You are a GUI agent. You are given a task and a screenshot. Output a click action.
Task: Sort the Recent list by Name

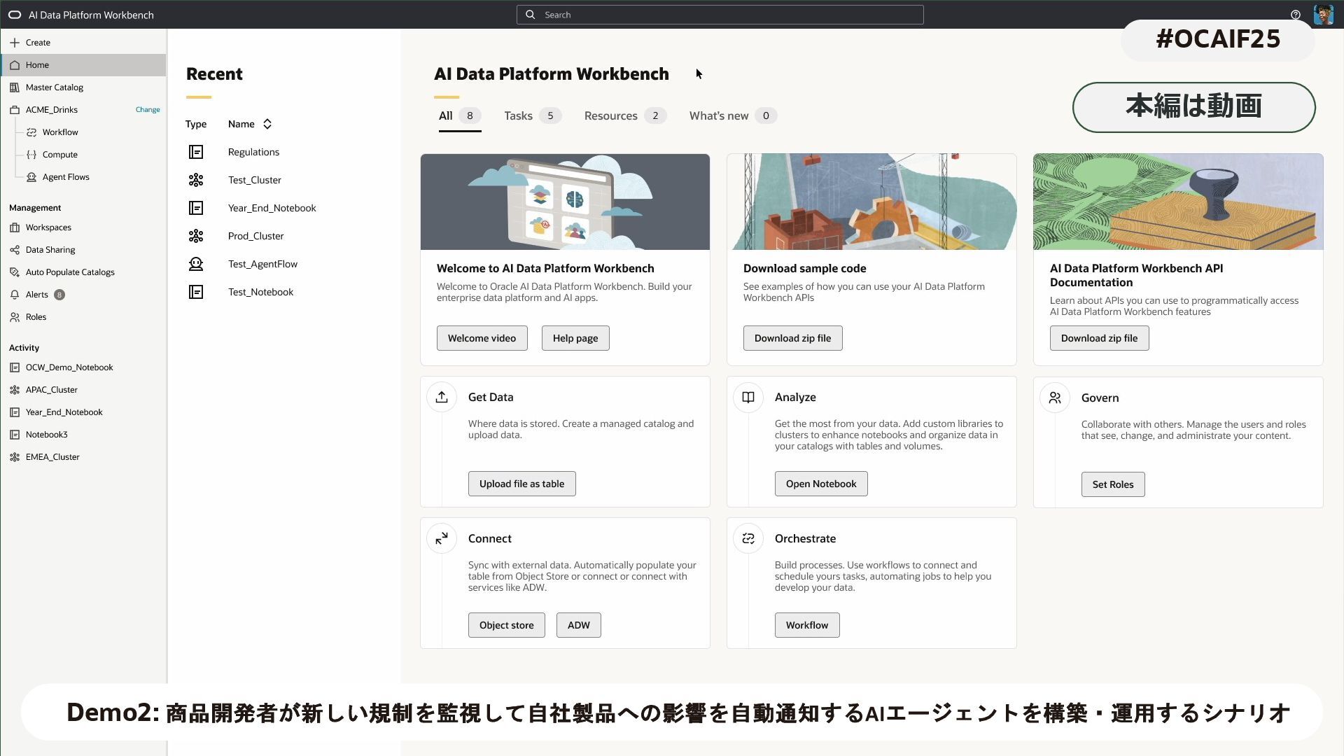[267, 124]
